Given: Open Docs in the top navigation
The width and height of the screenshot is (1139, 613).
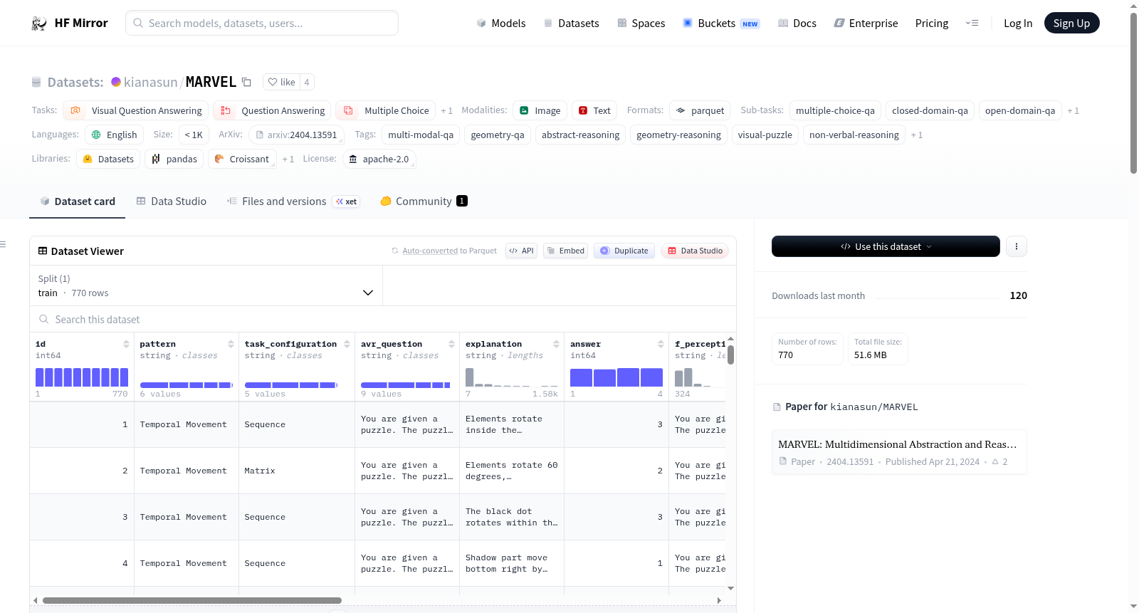Looking at the screenshot, I should point(797,23).
